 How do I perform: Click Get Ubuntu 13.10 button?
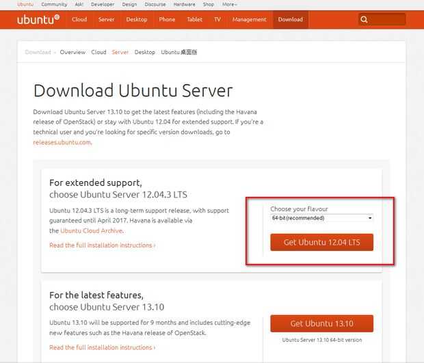pos(322,323)
